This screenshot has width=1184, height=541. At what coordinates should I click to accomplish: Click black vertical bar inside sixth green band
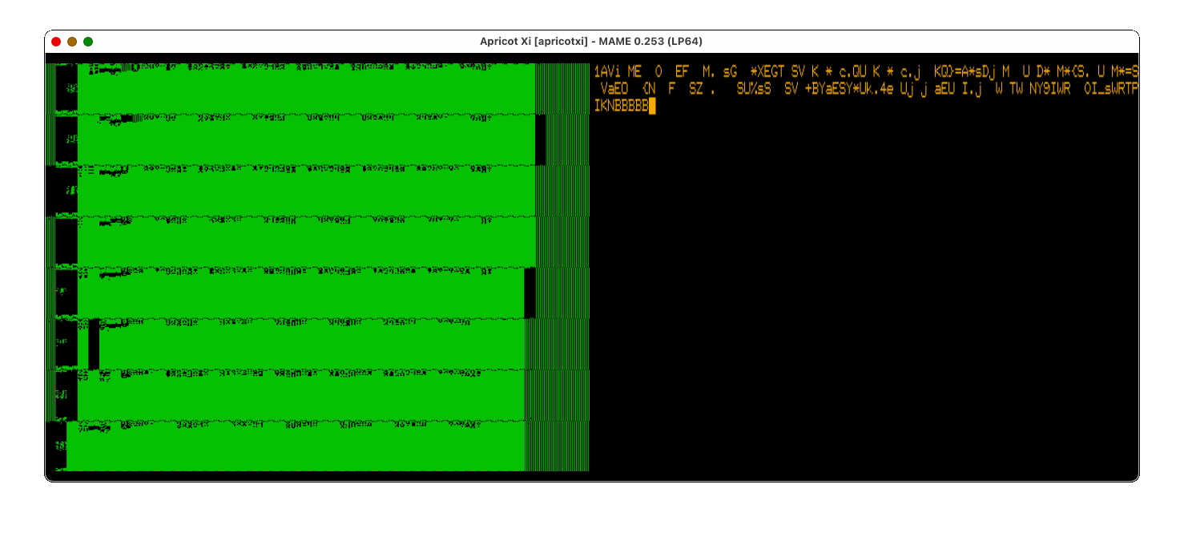pos(94,345)
